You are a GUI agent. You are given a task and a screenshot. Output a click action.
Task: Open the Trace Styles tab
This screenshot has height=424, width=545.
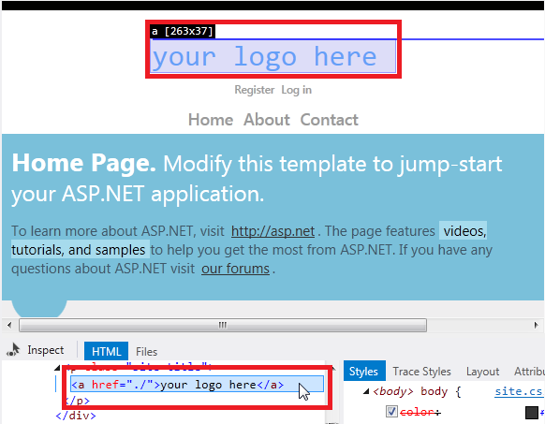pos(421,372)
